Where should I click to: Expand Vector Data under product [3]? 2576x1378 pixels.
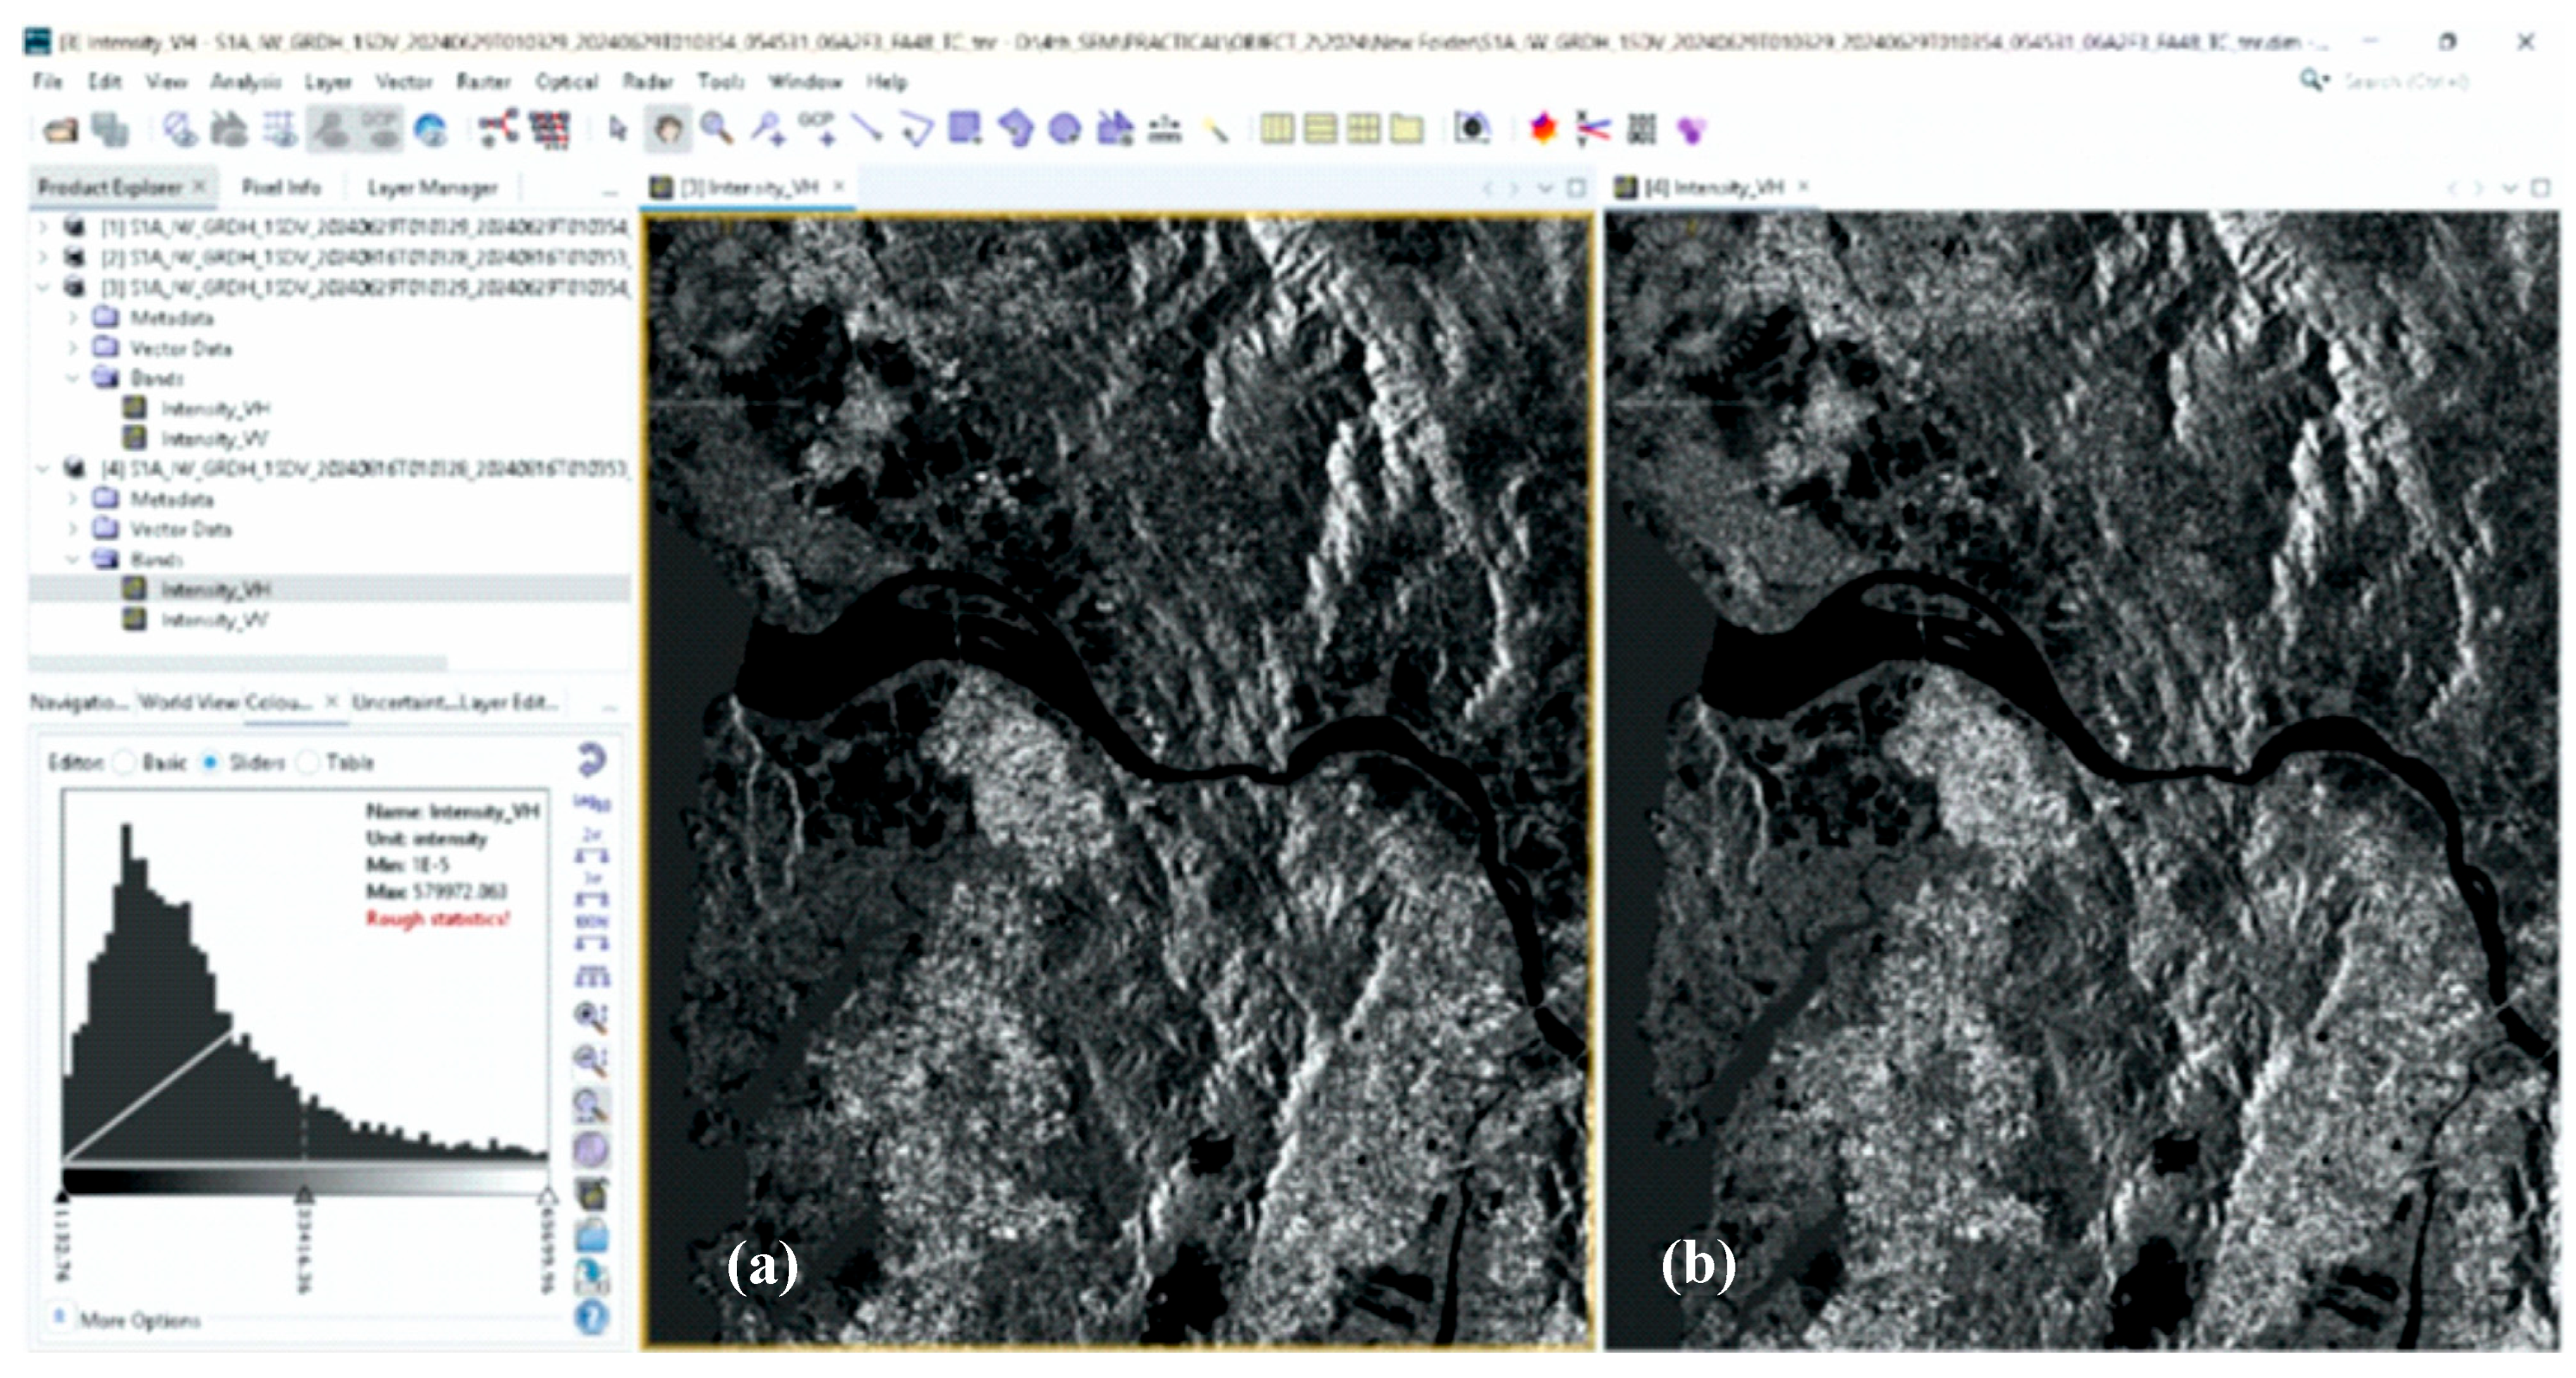(73, 348)
